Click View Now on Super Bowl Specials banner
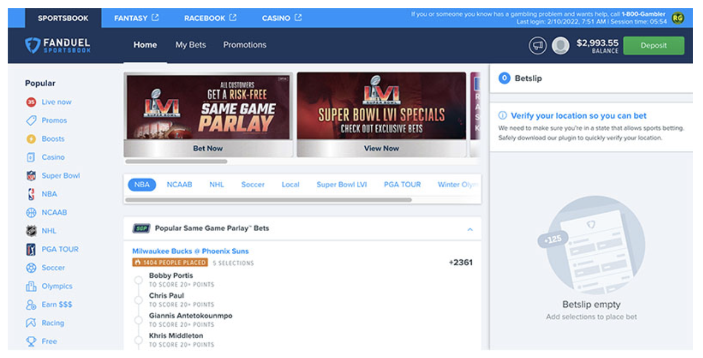The image size is (703, 358). pos(381,148)
